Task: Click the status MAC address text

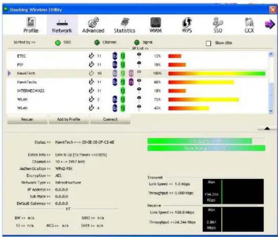Action: tap(98, 142)
